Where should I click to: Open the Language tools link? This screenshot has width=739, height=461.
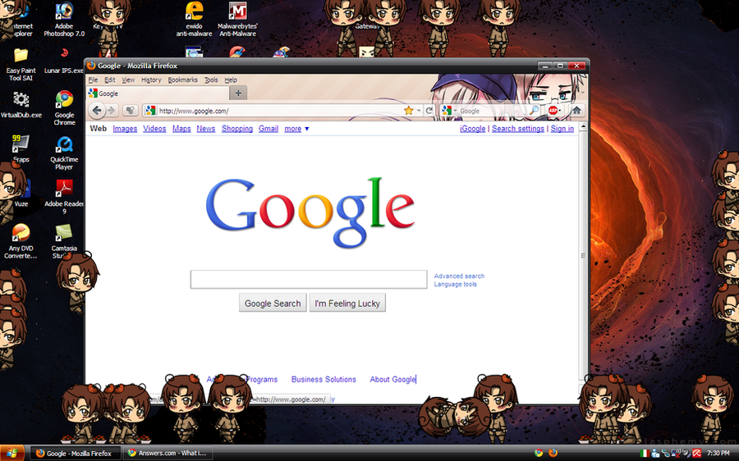455,285
